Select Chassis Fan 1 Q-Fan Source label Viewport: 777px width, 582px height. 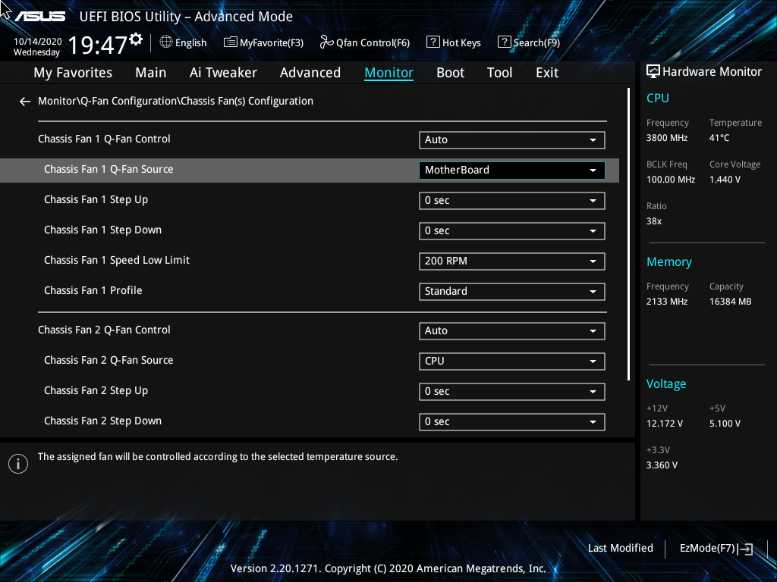109,169
